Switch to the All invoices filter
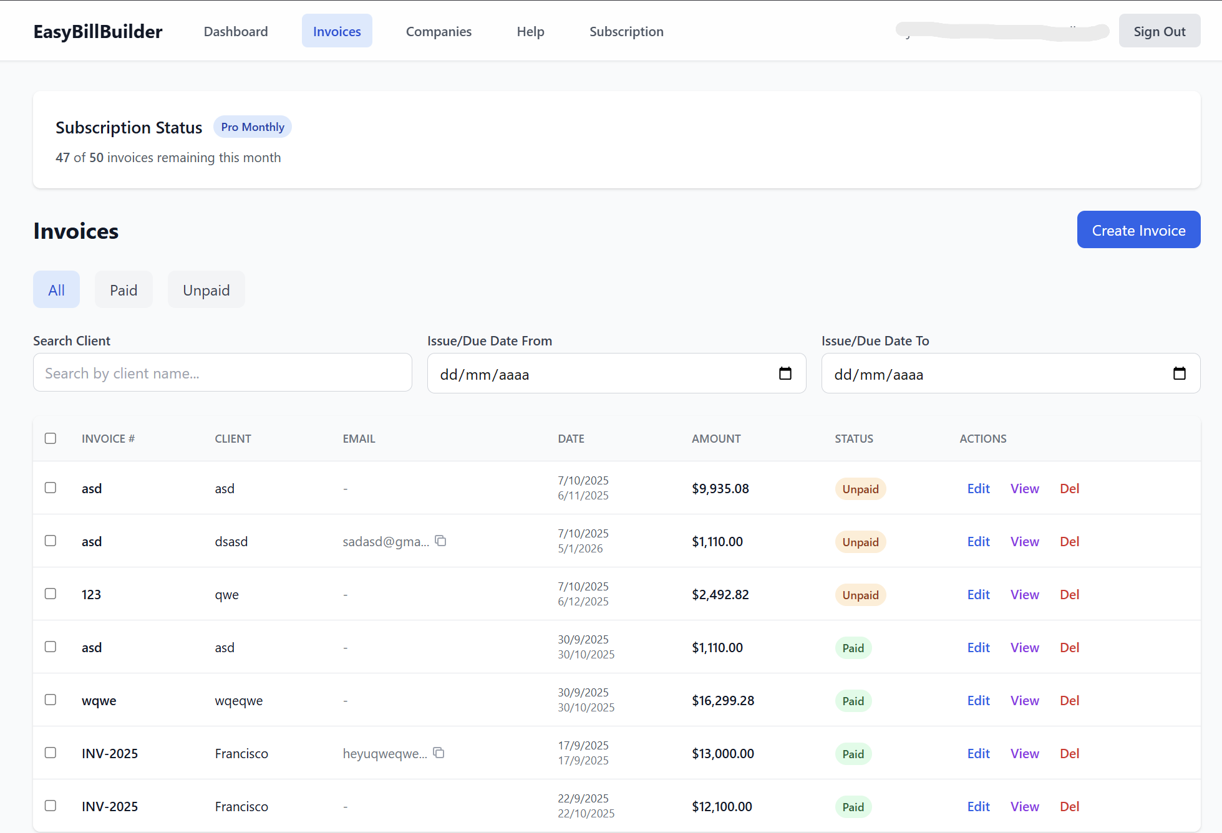1222x833 pixels. coord(56,290)
